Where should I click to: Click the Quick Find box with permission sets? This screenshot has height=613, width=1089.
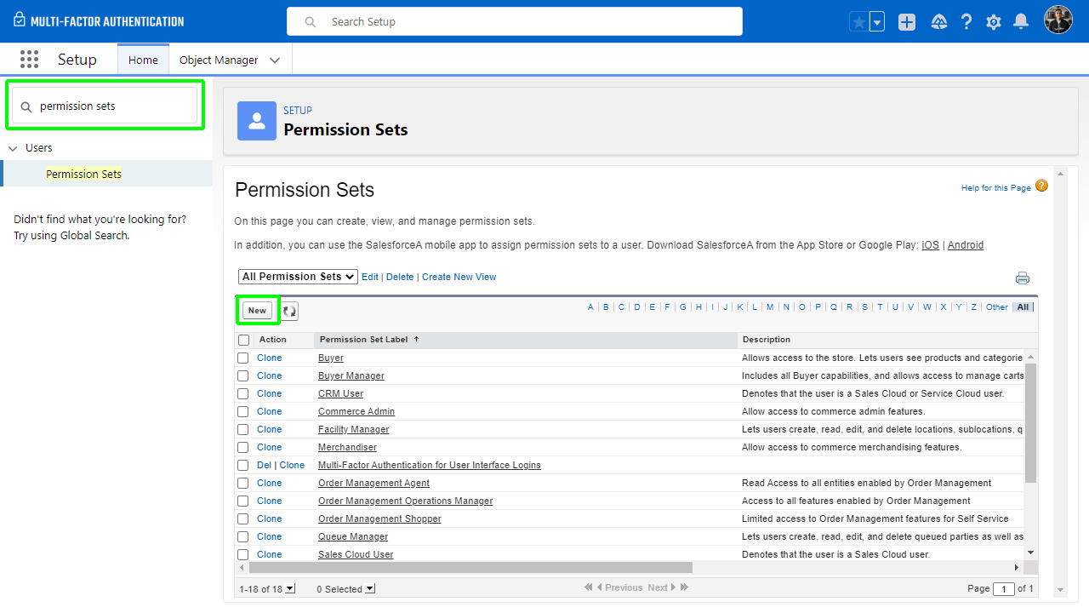click(105, 106)
